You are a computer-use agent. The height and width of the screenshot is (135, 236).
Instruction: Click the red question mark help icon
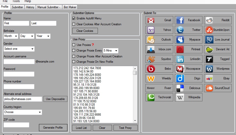click(x=93, y=45)
